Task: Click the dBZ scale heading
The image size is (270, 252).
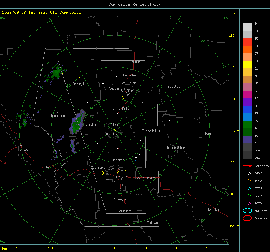Action: pos(254,16)
